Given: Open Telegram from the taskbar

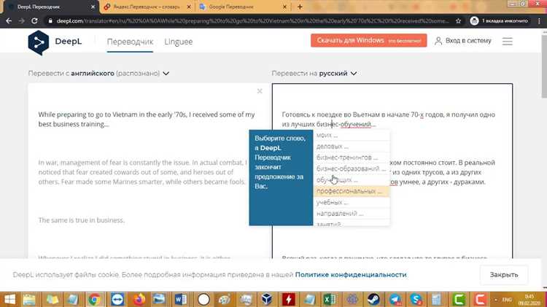Looking at the screenshot, I should point(395,299).
